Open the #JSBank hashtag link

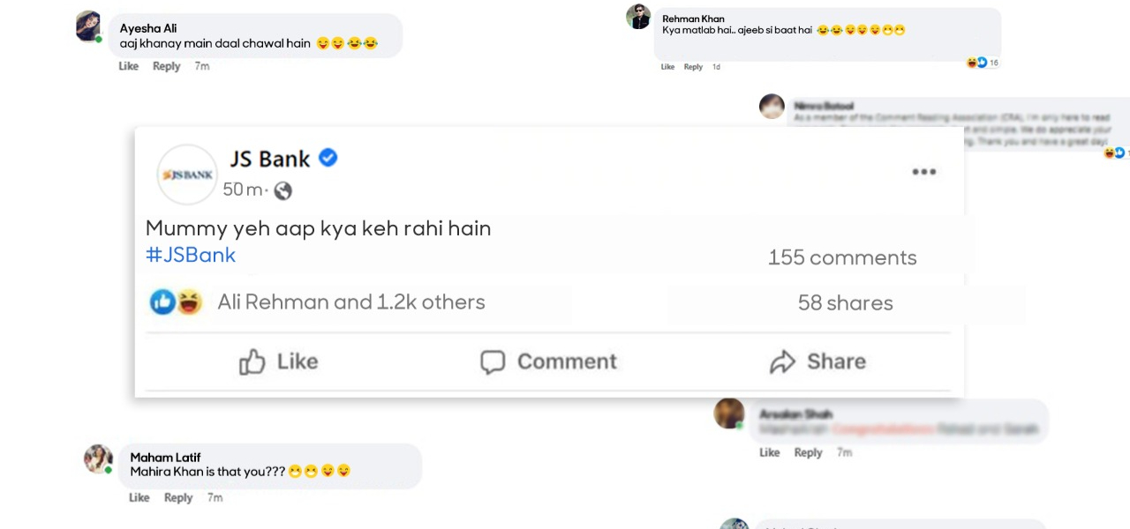190,255
